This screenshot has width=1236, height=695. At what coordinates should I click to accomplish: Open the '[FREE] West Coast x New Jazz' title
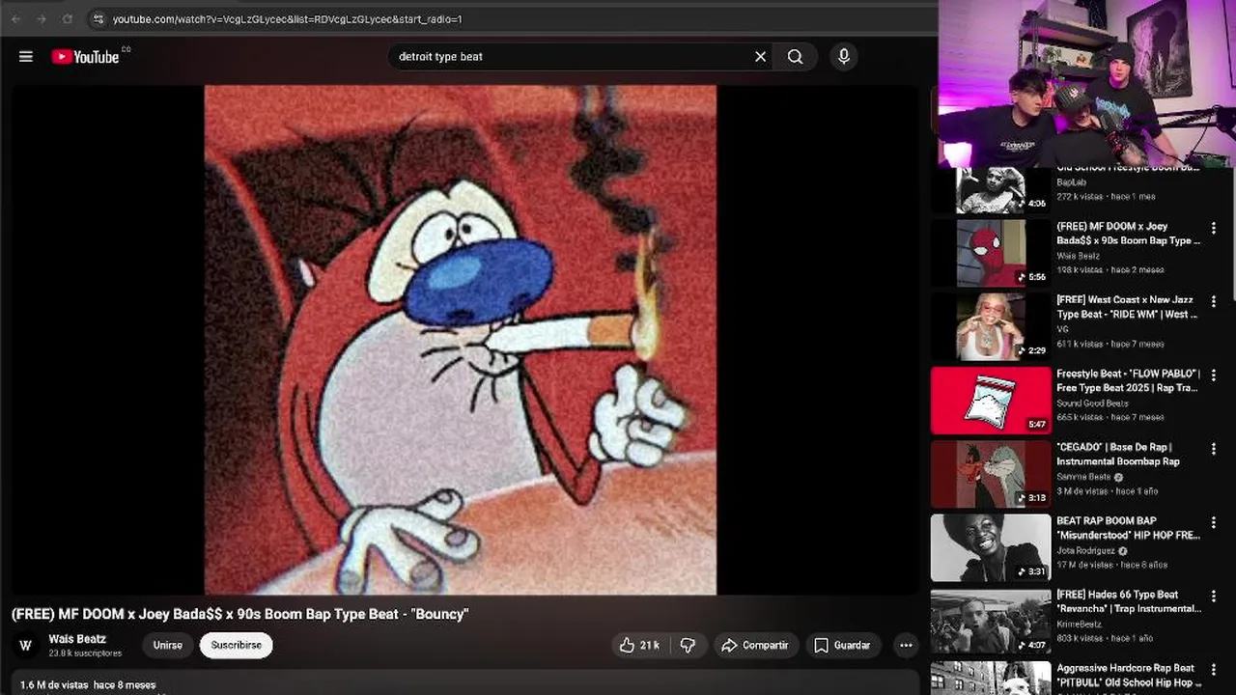[x=1127, y=307]
